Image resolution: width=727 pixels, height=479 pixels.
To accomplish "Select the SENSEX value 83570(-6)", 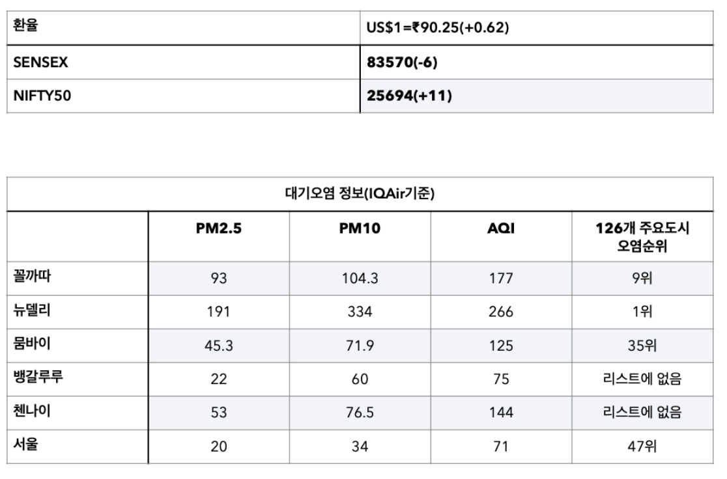I will pyautogui.click(x=402, y=62).
